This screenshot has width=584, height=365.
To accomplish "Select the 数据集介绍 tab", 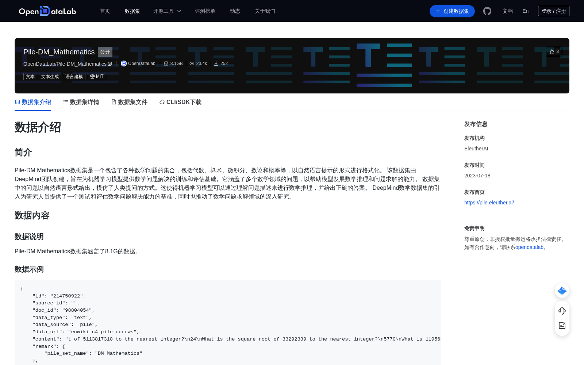I will click(33, 102).
